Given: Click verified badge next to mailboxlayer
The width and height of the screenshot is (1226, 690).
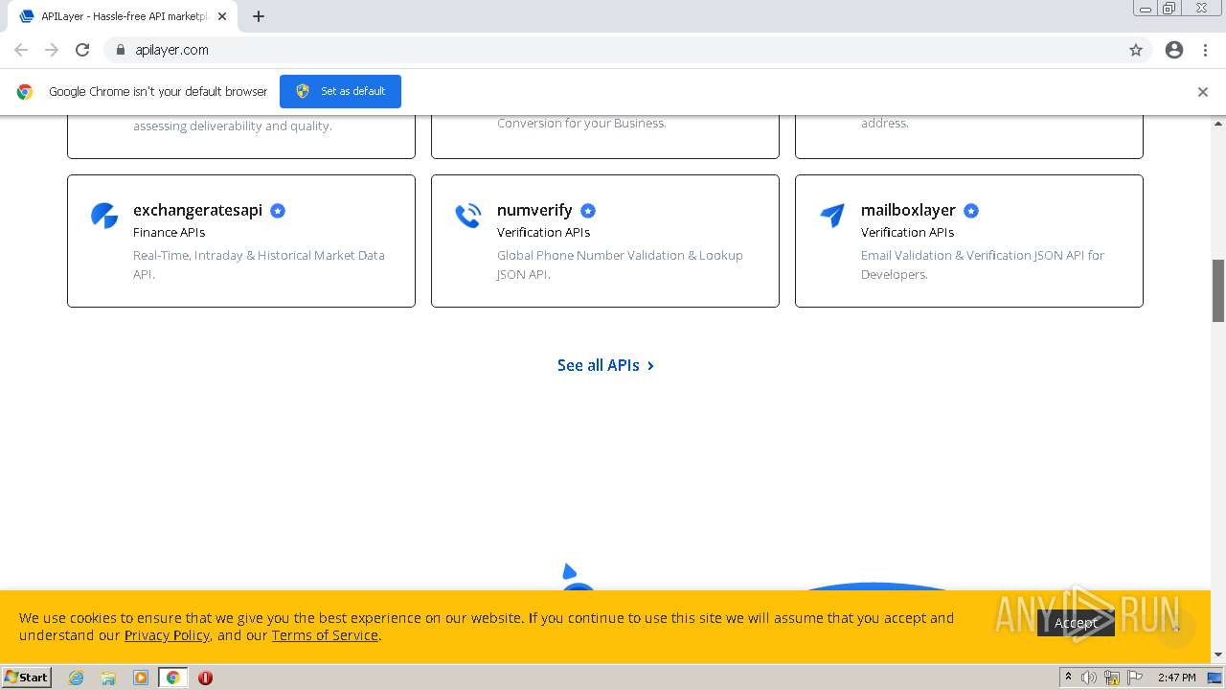Looking at the screenshot, I should [x=971, y=211].
